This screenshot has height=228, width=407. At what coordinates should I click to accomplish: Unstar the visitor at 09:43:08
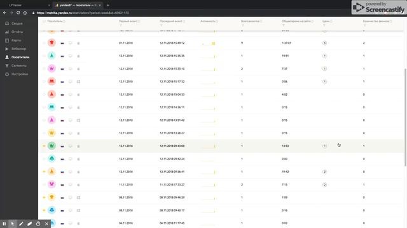pyautogui.click(x=44, y=146)
